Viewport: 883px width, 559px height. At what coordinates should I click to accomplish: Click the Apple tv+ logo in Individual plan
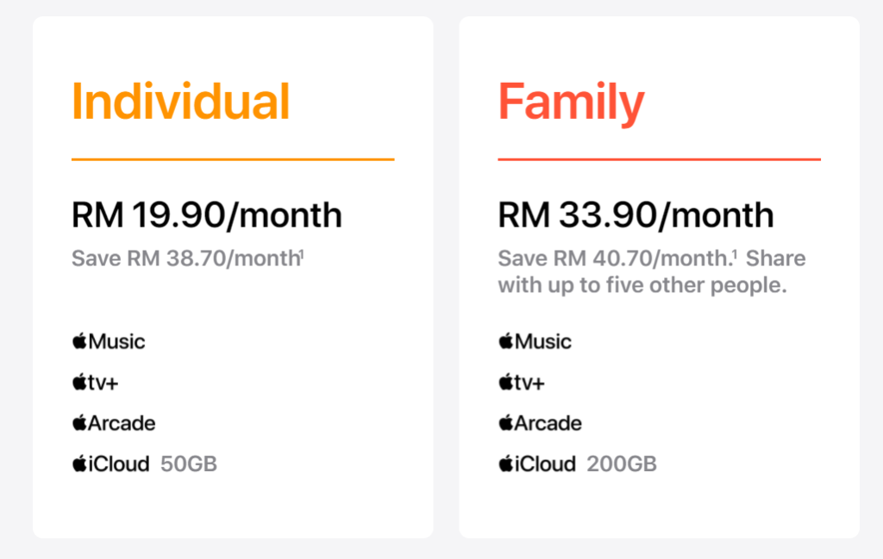click(95, 382)
